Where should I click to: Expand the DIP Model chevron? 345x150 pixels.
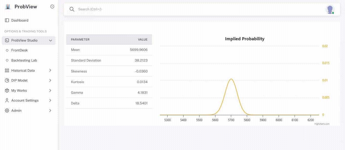tap(50, 80)
